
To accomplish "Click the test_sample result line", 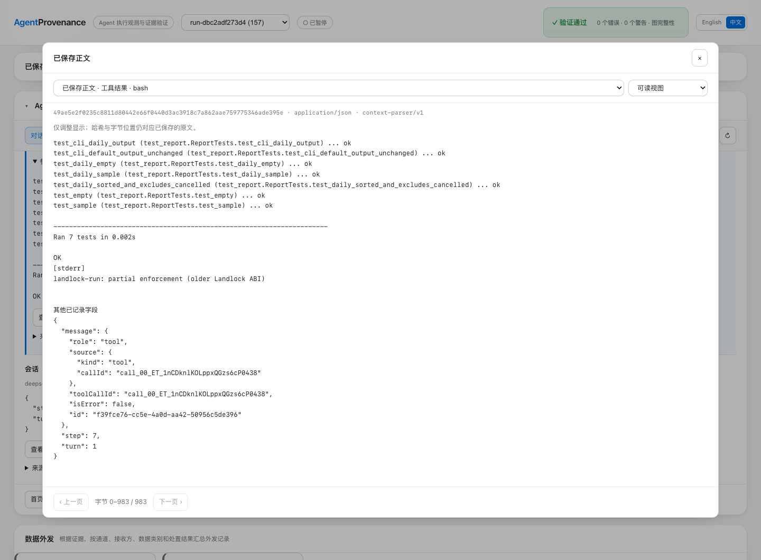I will pos(163,206).
